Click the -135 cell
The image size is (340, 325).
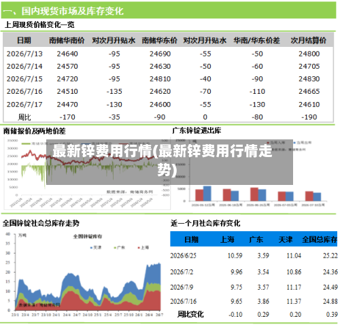tap(114, 91)
